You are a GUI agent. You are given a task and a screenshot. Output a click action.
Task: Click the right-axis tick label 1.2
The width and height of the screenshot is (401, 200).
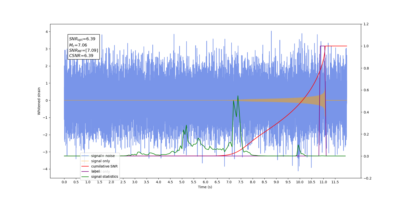point(366,24)
